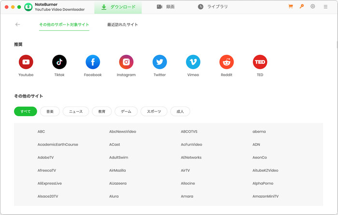Open the Reddit site icon
338x215 pixels.
[226, 62]
